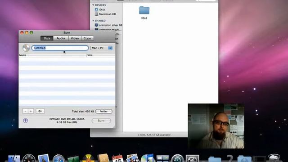288x162 pixels.
Task: Select animation silver 09 shared computer
Action: (x=108, y=25)
